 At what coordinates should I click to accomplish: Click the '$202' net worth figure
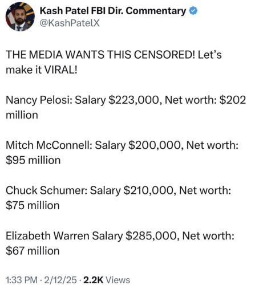click(x=233, y=100)
